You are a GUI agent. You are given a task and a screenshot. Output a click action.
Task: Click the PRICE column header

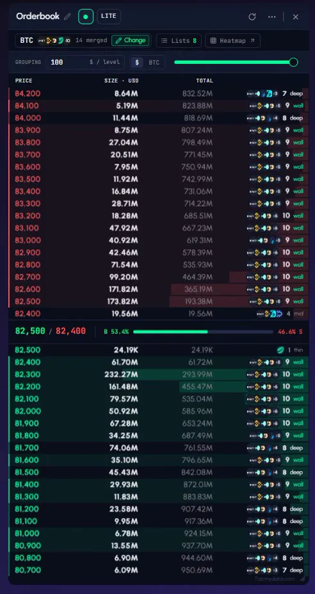(x=24, y=81)
